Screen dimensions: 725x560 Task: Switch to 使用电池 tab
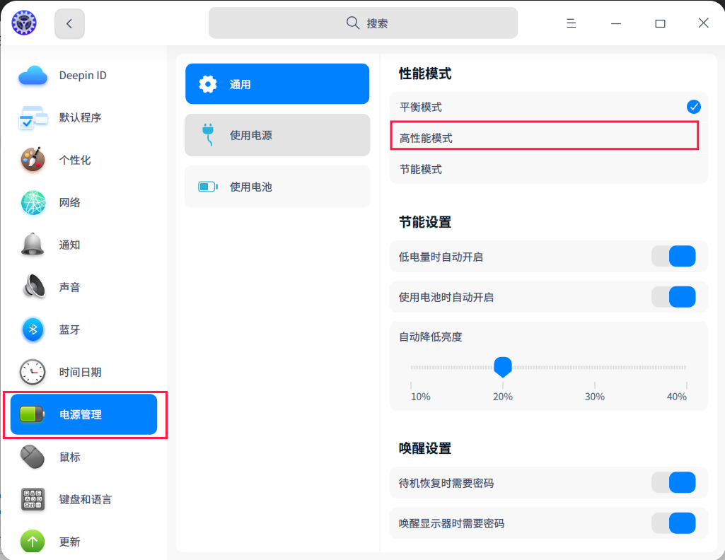(277, 186)
